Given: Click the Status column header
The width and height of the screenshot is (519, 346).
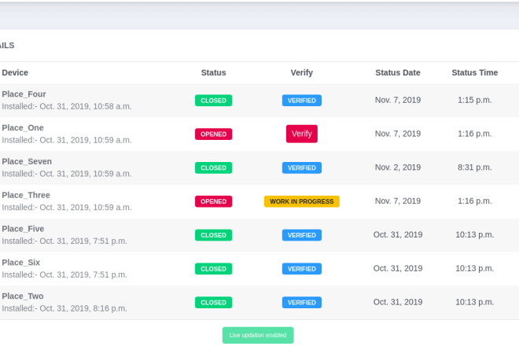Looking at the screenshot, I should pyautogui.click(x=213, y=72).
